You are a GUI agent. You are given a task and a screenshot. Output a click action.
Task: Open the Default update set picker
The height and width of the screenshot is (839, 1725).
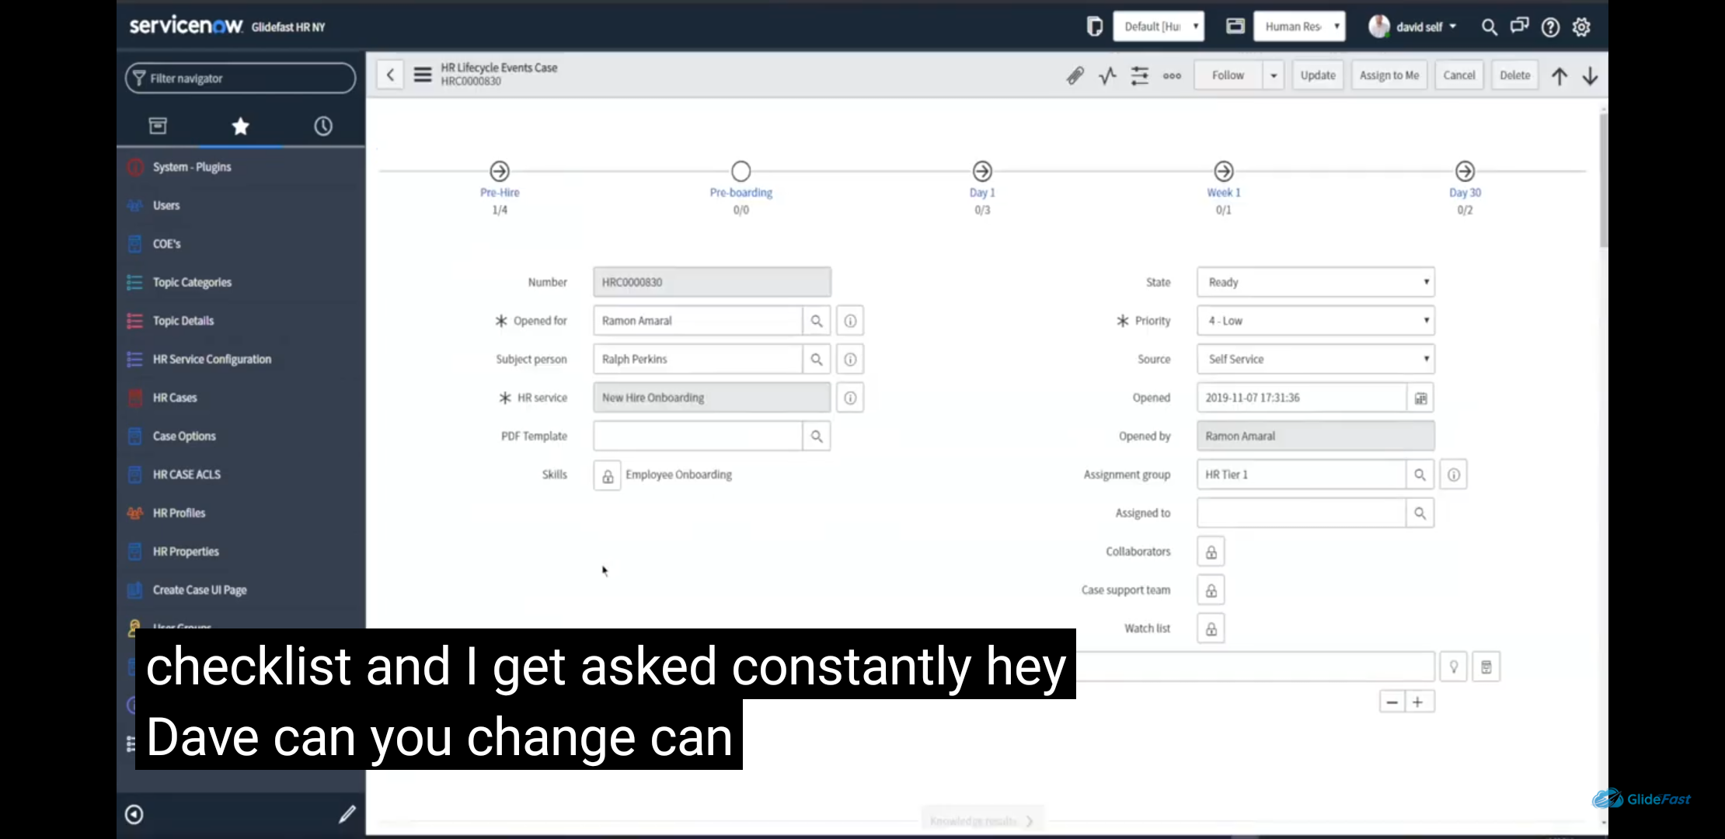(x=1159, y=26)
